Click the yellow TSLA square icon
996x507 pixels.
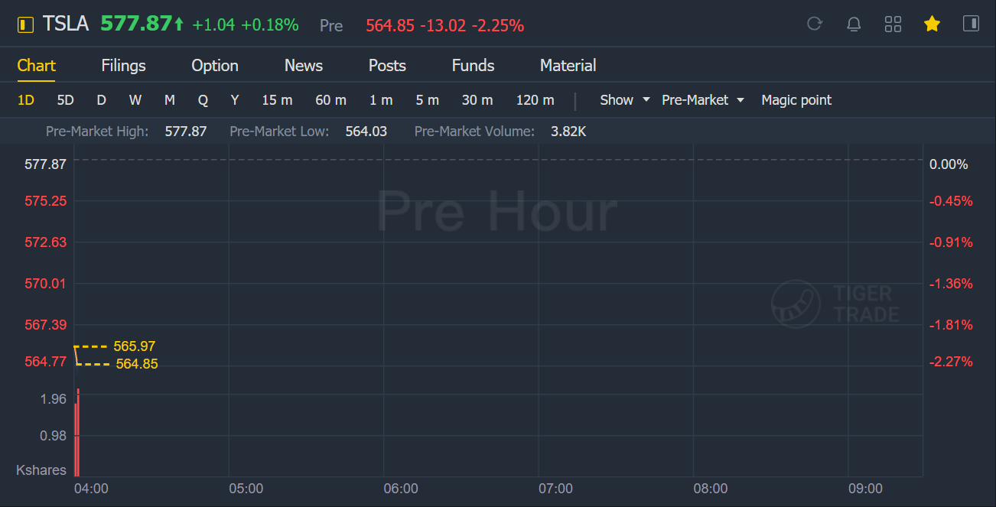(26, 24)
